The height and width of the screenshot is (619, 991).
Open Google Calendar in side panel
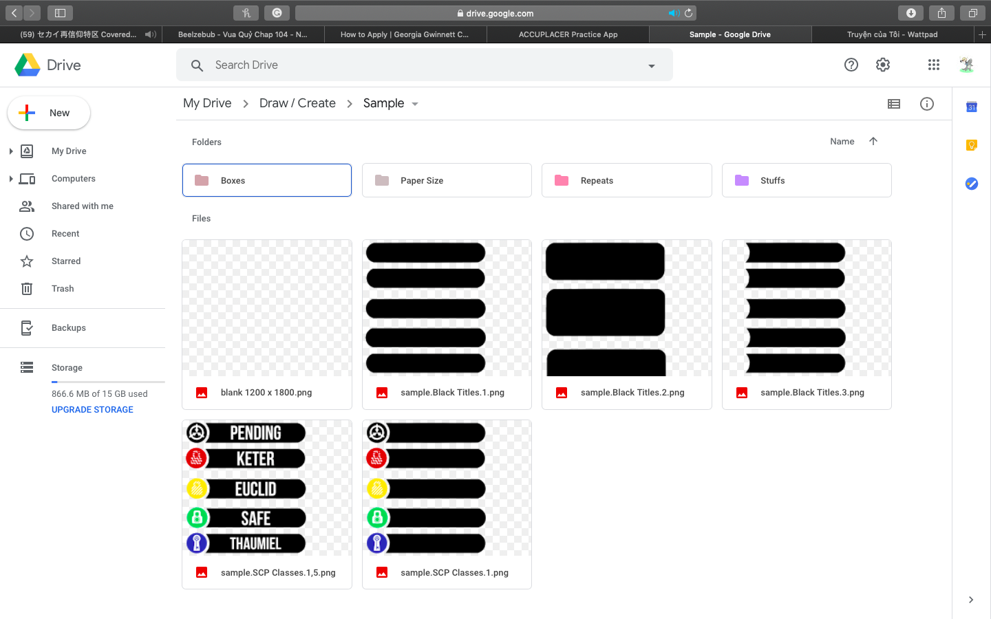[x=971, y=107]
